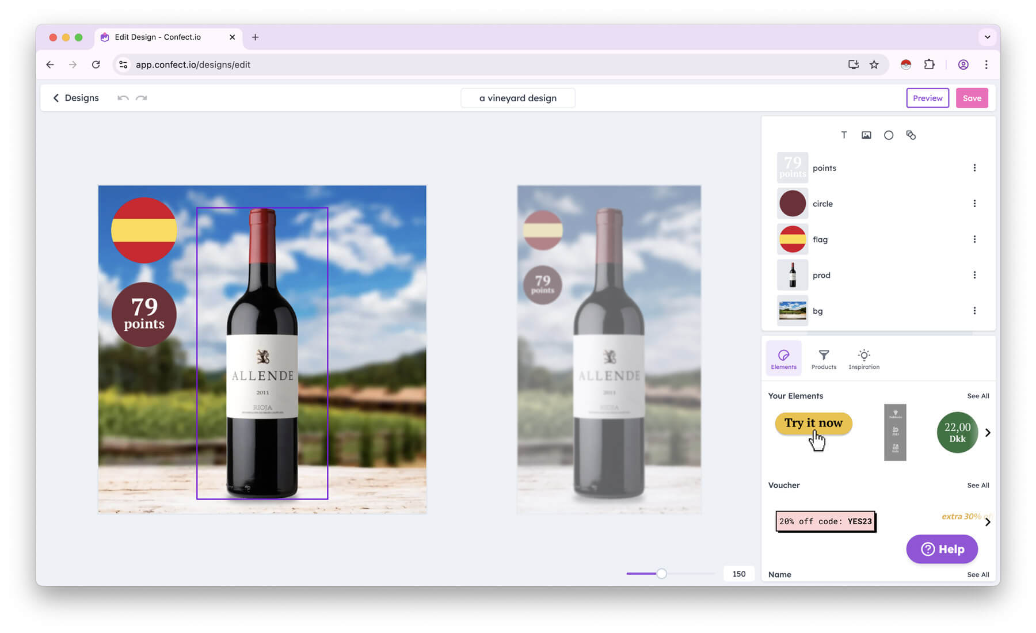Go forward in browser history
The width and height of the screenshot is (1036, 633).
pyautogui.click(x=73, y=64)
